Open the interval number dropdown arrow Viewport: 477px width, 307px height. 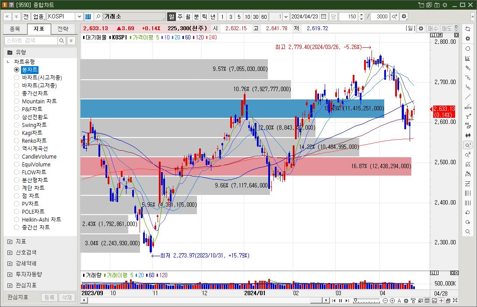click(x=286, y=17)
